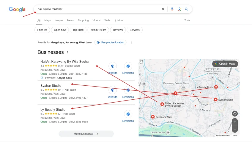Open Directions icon for Syahar Studio
Viewport: 252px width, 142px height.
pyautogui.click(x=128, y=90)
